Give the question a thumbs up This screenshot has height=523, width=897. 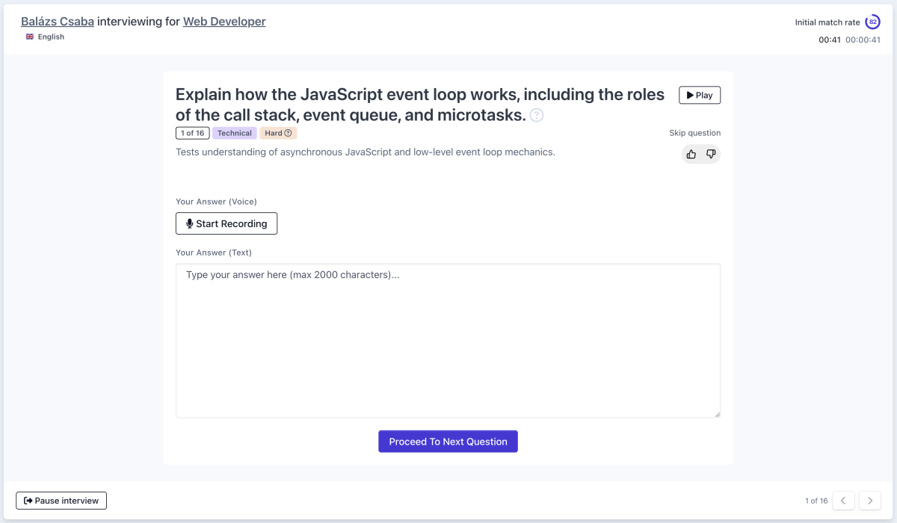(x=691, y=154)
